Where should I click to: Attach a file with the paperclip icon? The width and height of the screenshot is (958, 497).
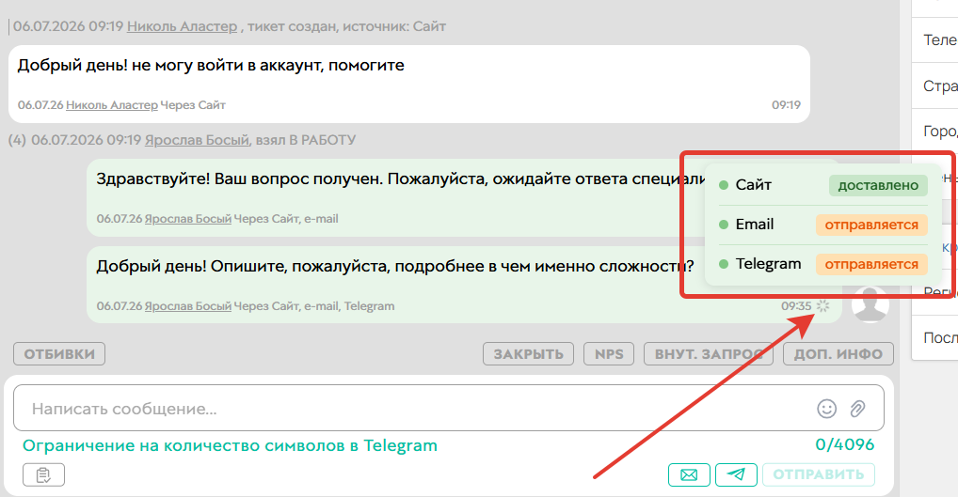tap(858, 409)
